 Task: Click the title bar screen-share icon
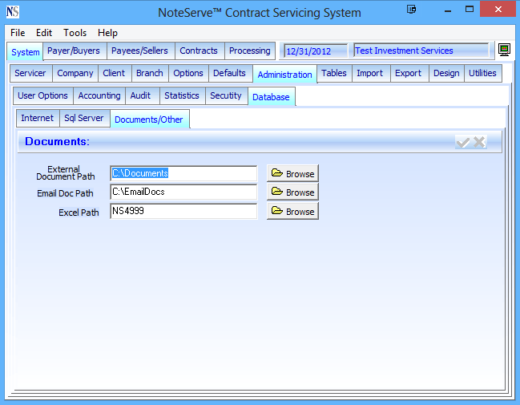click(411, 10)
